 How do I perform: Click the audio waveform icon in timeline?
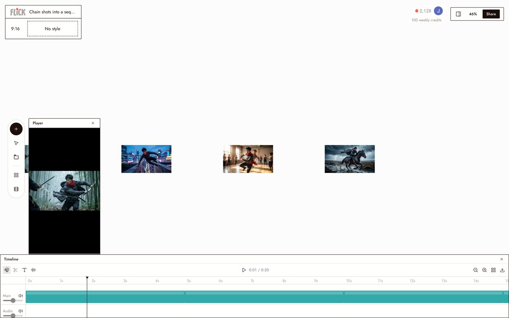(34, 270)
